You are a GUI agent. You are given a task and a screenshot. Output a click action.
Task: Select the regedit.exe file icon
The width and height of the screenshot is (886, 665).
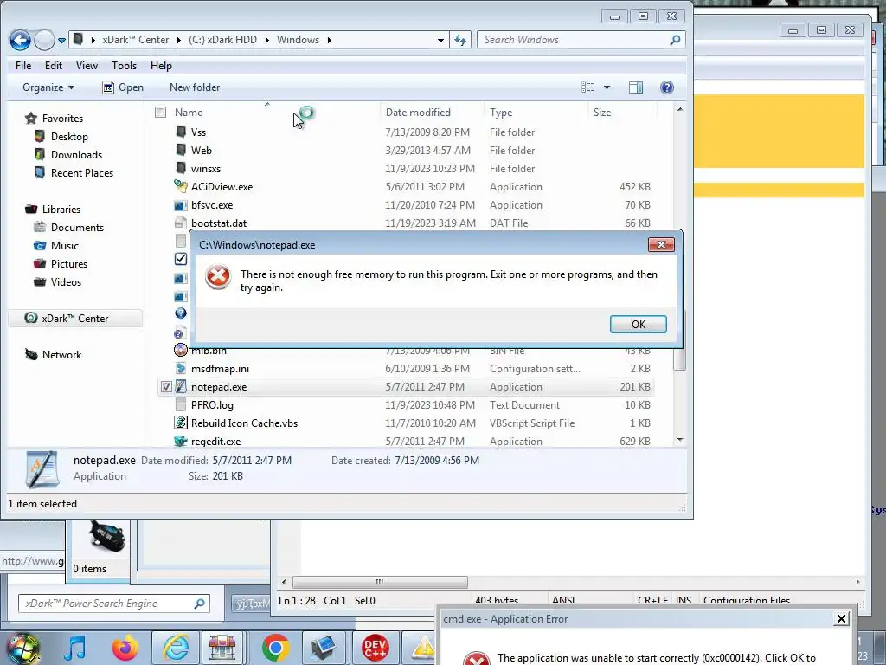(x=181, y=441)
